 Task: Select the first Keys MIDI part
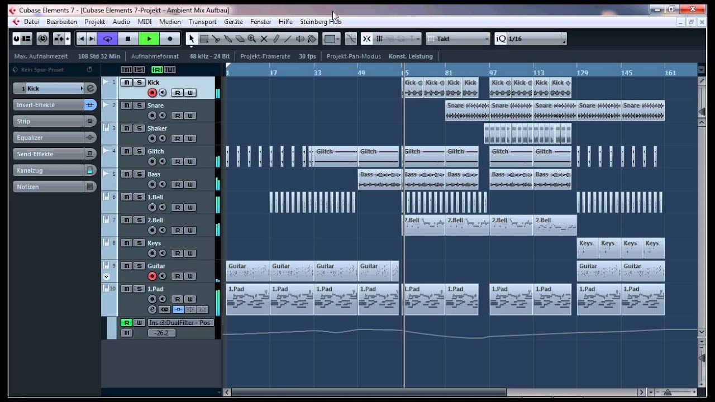(x=588, y=248)
